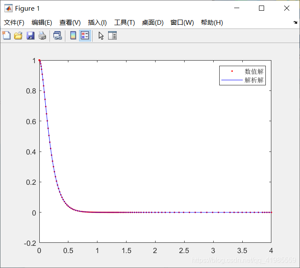Image resolution: width=300 pixels, height=268 pixels.
Task: Print the figure using the printer icon
Action: click(42, 35)
